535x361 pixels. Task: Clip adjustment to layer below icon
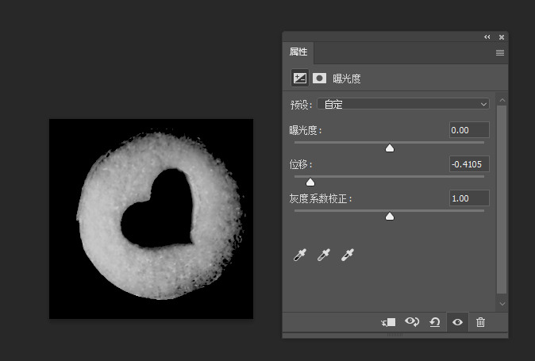point(388,322)
